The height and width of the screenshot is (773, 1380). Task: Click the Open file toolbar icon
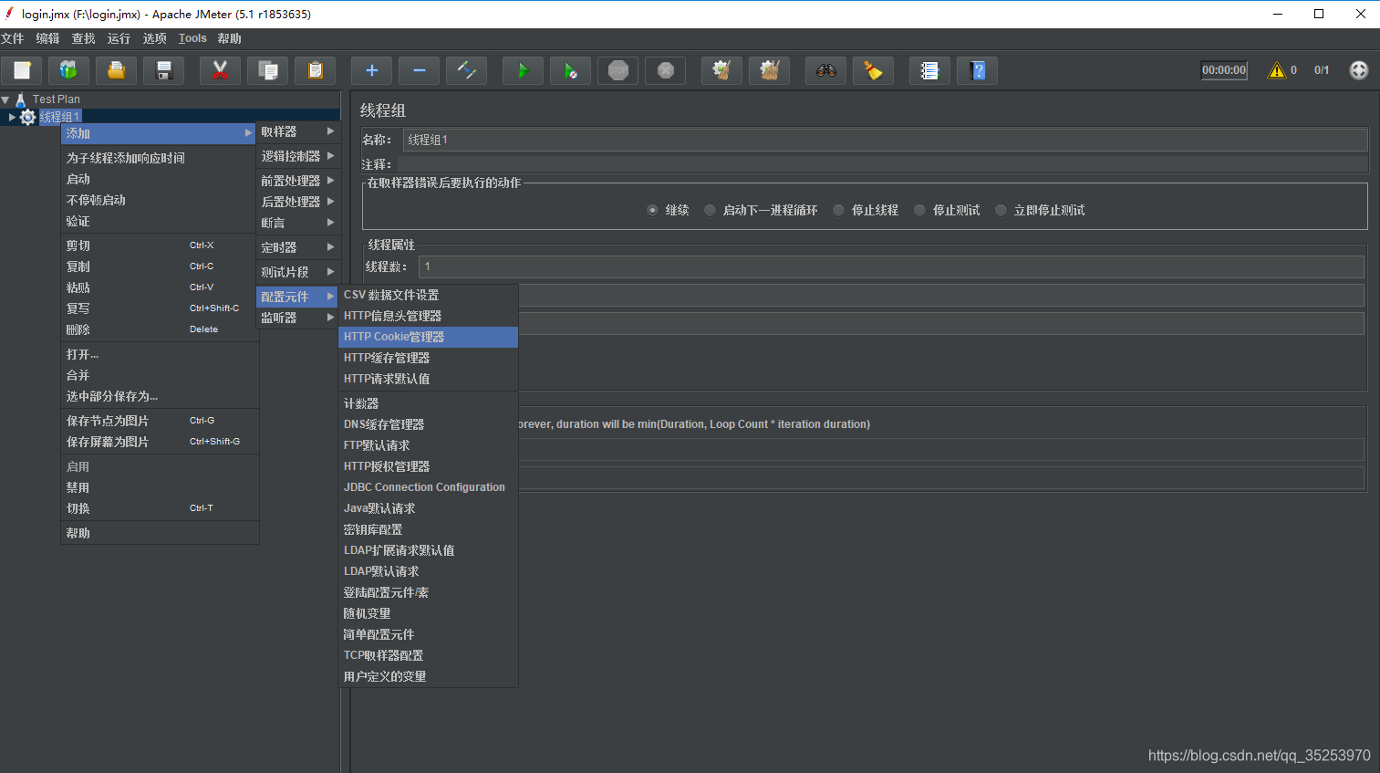tap(116, 70)
